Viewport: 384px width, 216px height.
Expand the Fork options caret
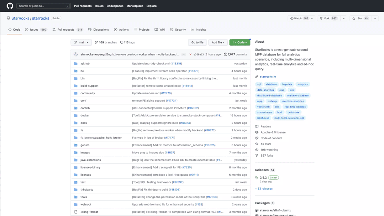pos(343,19)
